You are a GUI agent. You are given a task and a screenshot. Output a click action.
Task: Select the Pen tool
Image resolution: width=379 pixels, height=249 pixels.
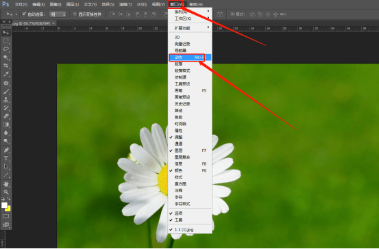tap(6, 150)
